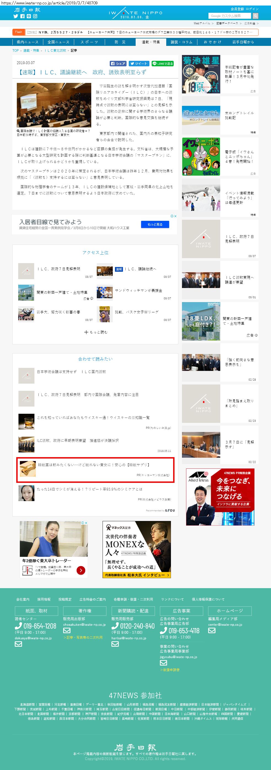Open the おでかけ menu tab

212,42
